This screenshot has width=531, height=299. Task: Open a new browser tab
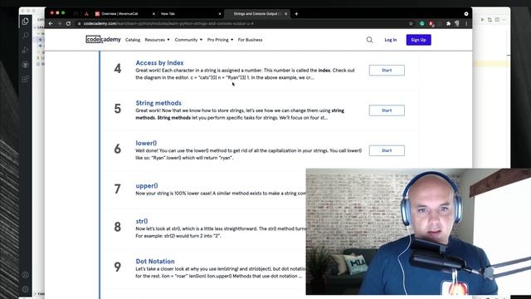pos(296,14)
